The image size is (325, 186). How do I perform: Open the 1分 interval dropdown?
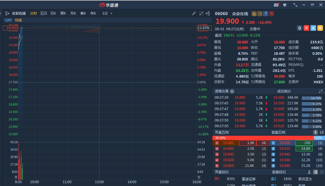tap(107, 13)
